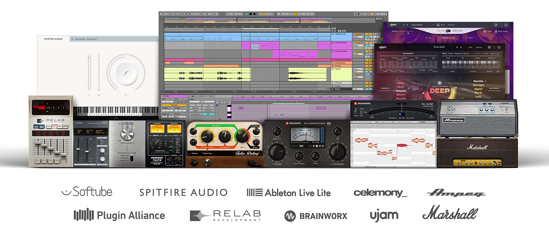Click the Stop button in Ableton transport
549x238 pixels.
[x=250, y=14]
